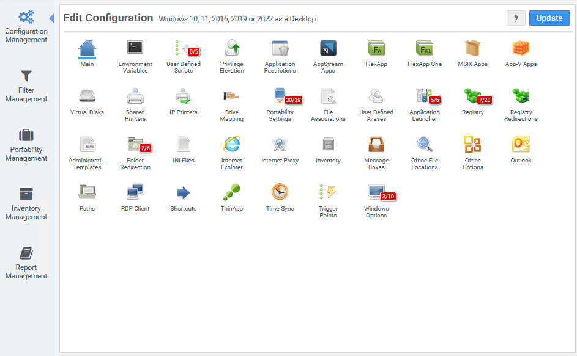
Task: Open the Time Sync icon
Action: pos(280,194)
